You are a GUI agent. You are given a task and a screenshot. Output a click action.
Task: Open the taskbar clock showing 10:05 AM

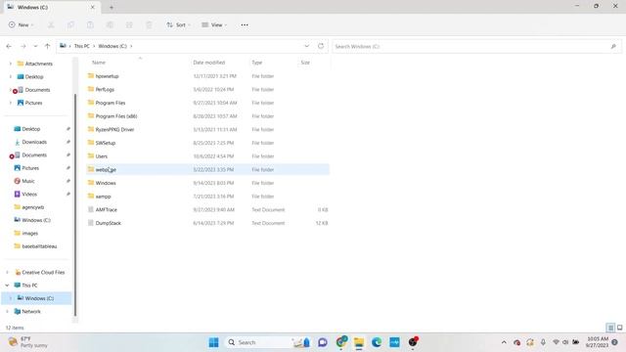tap(598, 342)
